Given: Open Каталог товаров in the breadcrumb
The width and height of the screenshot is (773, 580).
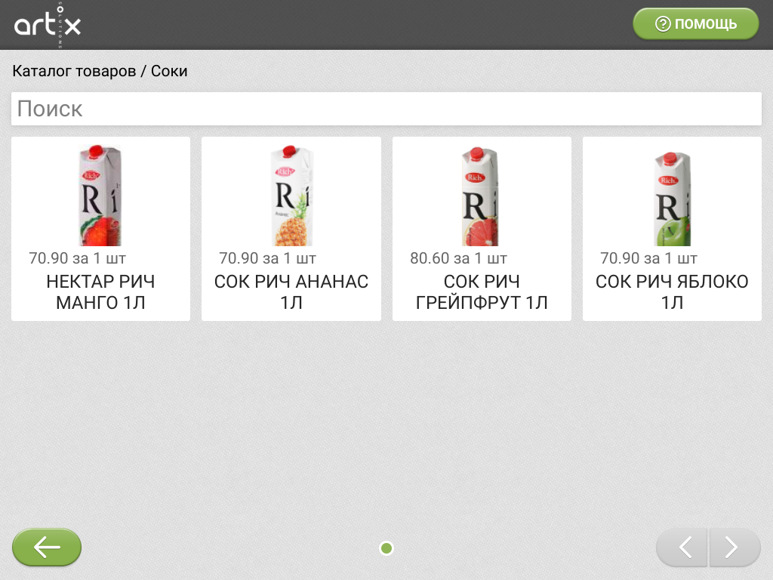Looking at the screenshot, I should [x=73, y=71].
